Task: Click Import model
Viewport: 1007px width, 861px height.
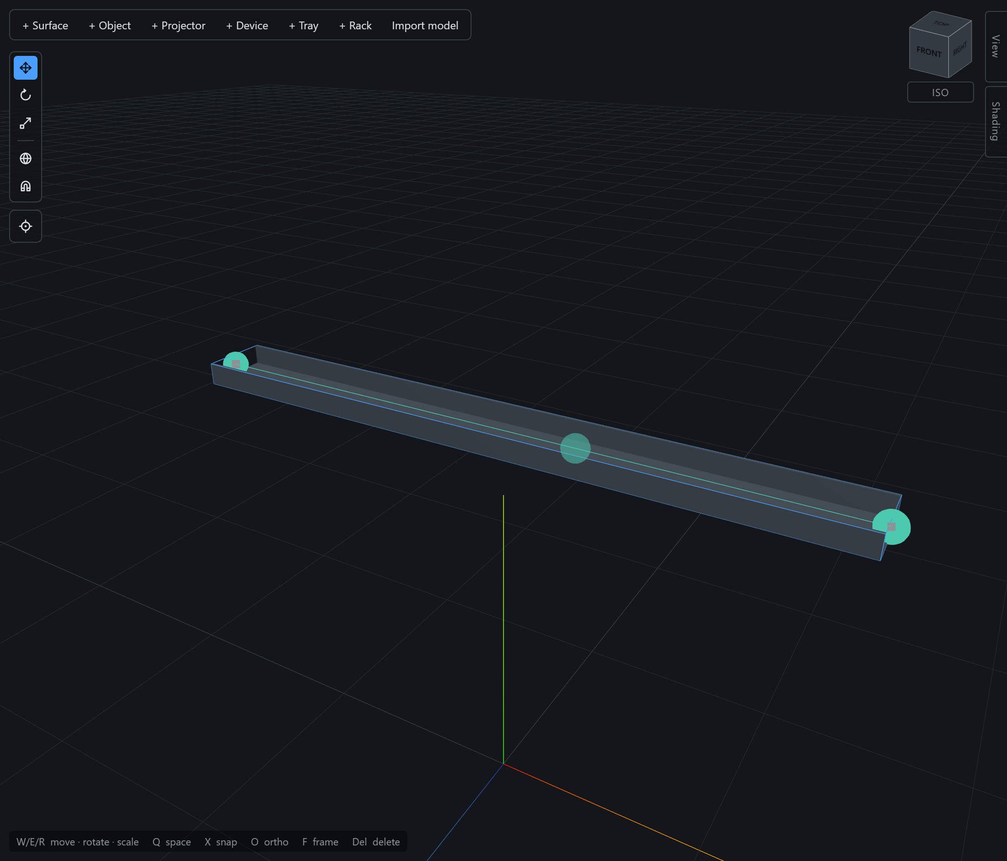Action: point(425,25)
